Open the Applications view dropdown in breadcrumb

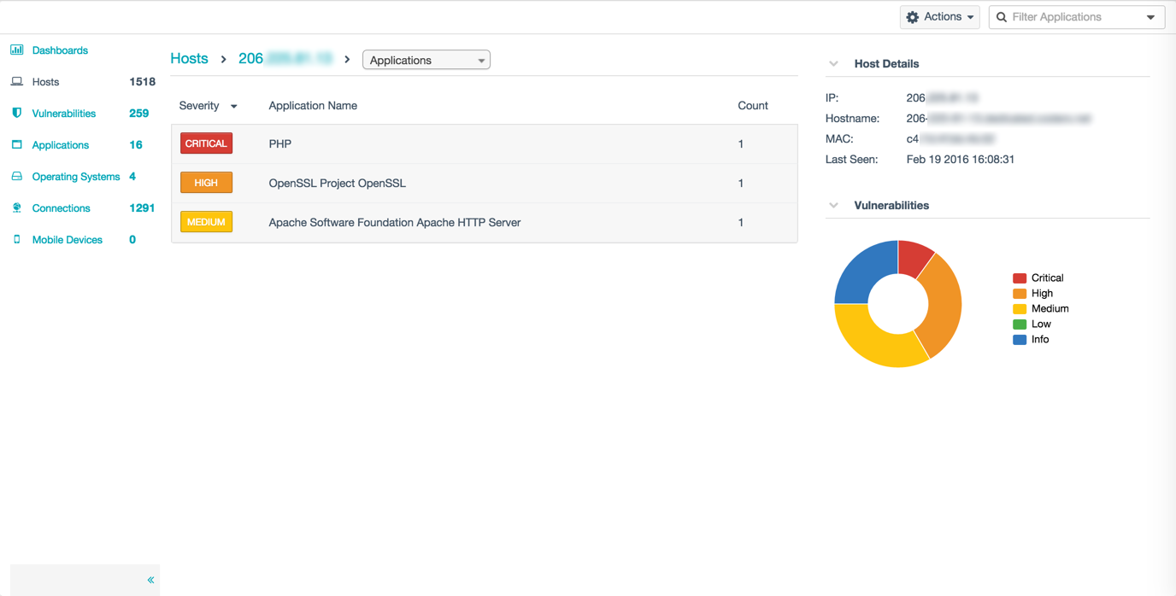click(x=426, y=61)
